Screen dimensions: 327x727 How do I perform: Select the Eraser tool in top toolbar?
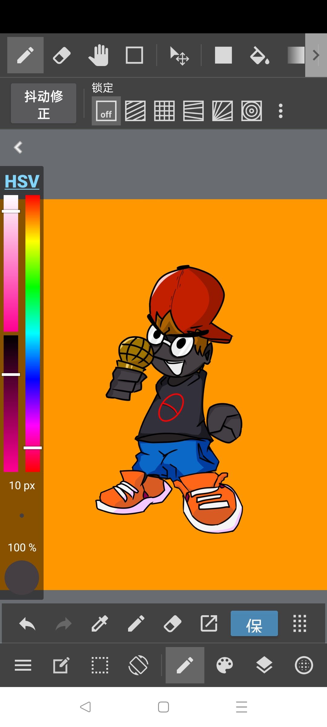(x=62, y=55)
